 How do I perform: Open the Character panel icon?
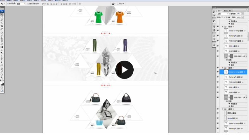click(214, 36)
